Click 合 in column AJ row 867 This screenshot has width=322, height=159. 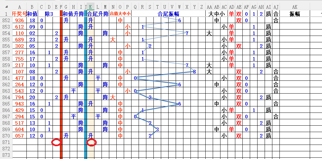click(276, 117)
